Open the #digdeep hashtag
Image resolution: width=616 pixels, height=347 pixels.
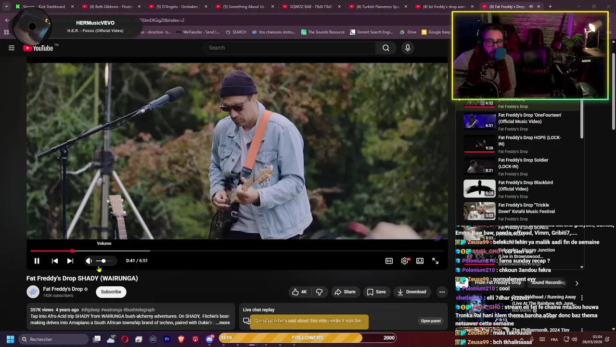90,310
